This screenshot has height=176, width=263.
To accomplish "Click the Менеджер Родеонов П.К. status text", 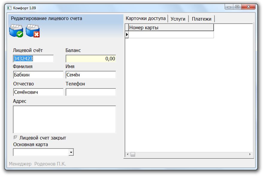I will (37, 164).
